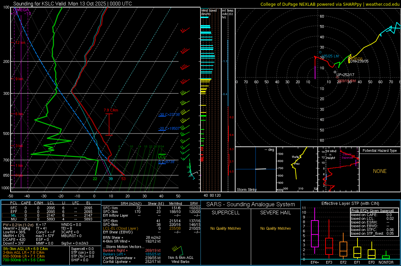The width and height of the screenshot is (401, 266).
Task: Click the magenta EF4+ box plot
Action: point(315,230)
